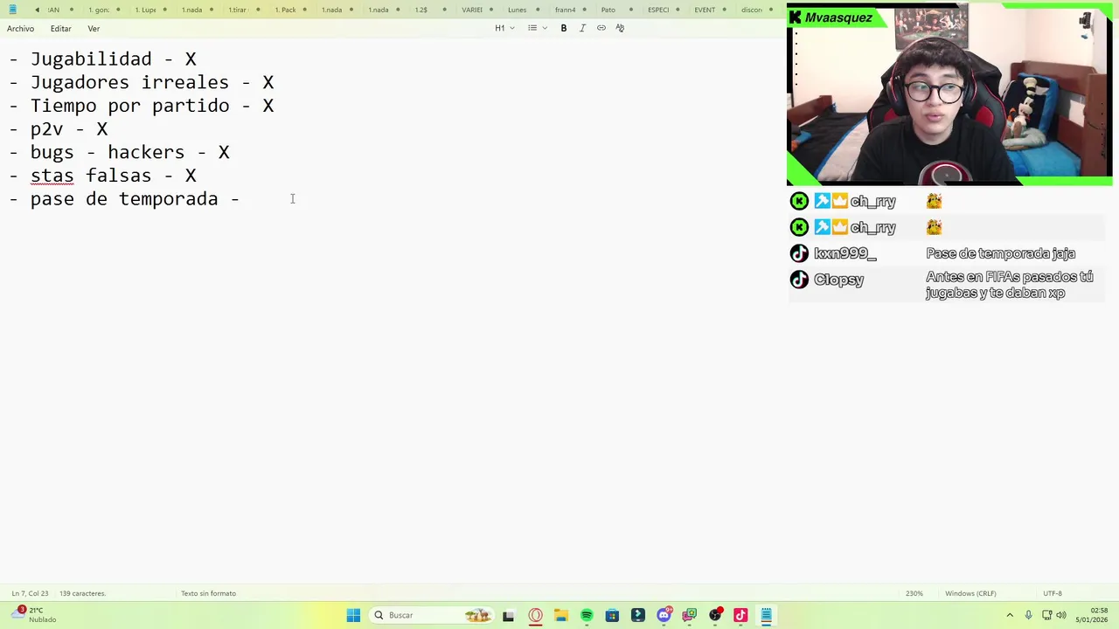Click kxn999_ chat message 'Pase de temporada jaja'
Screen dimensions: 1119x629
pyautogui.click(x=1000, y=253)
